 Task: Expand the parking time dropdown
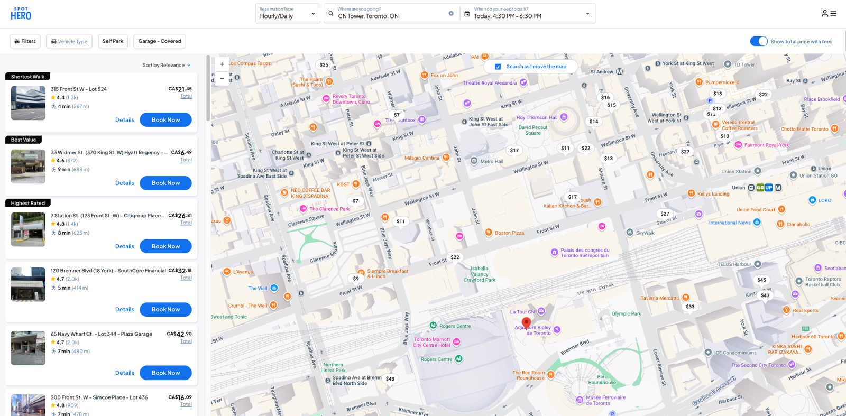pyautogui.click(x=587, y=14)
